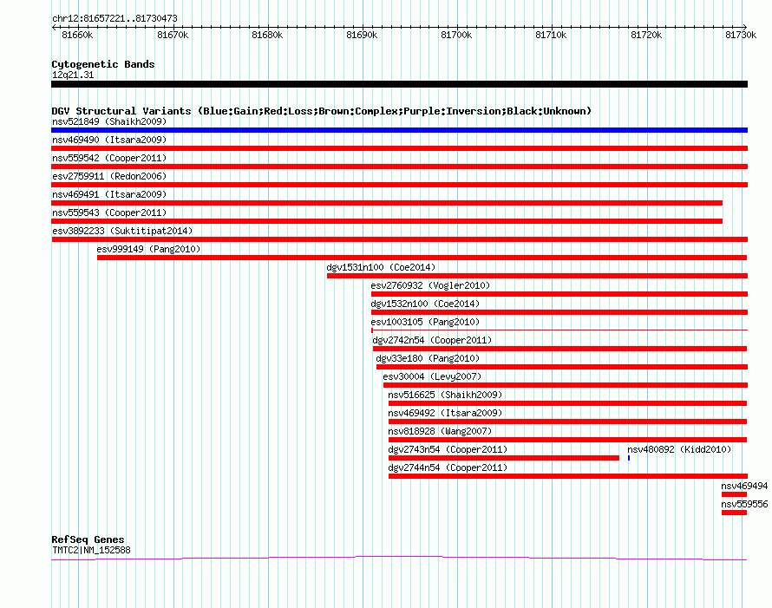
Task: Select the thin esv1003105 line
Action: [559, 330]
